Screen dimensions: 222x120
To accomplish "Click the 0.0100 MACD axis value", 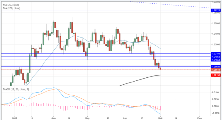I will point(215,93).
